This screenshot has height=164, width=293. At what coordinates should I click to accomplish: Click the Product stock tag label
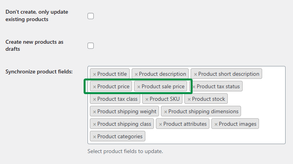click(209, 99)
